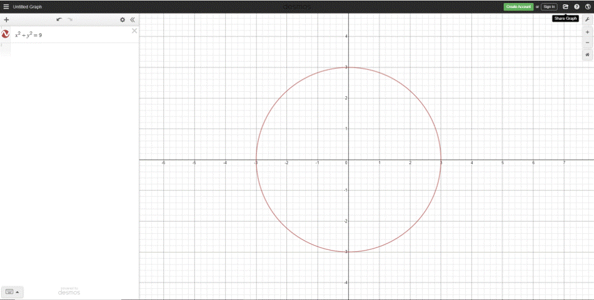
Task: Open the hamburger menu for saved graphs
Action: pos(6,7)
